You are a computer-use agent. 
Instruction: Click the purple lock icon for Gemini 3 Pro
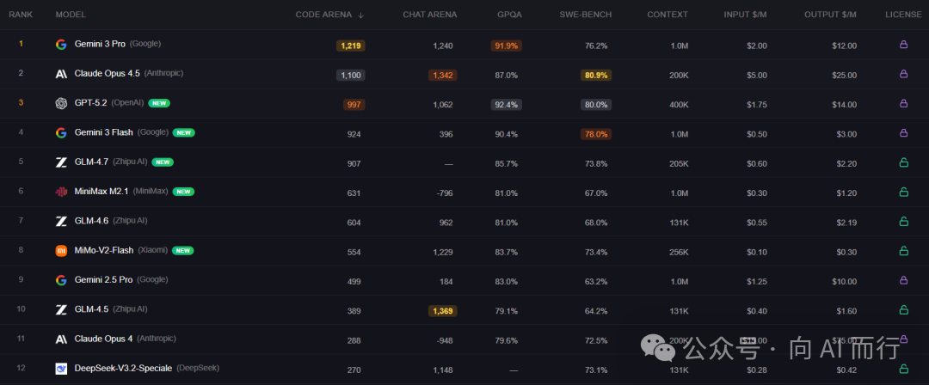(x=903, y=45)
